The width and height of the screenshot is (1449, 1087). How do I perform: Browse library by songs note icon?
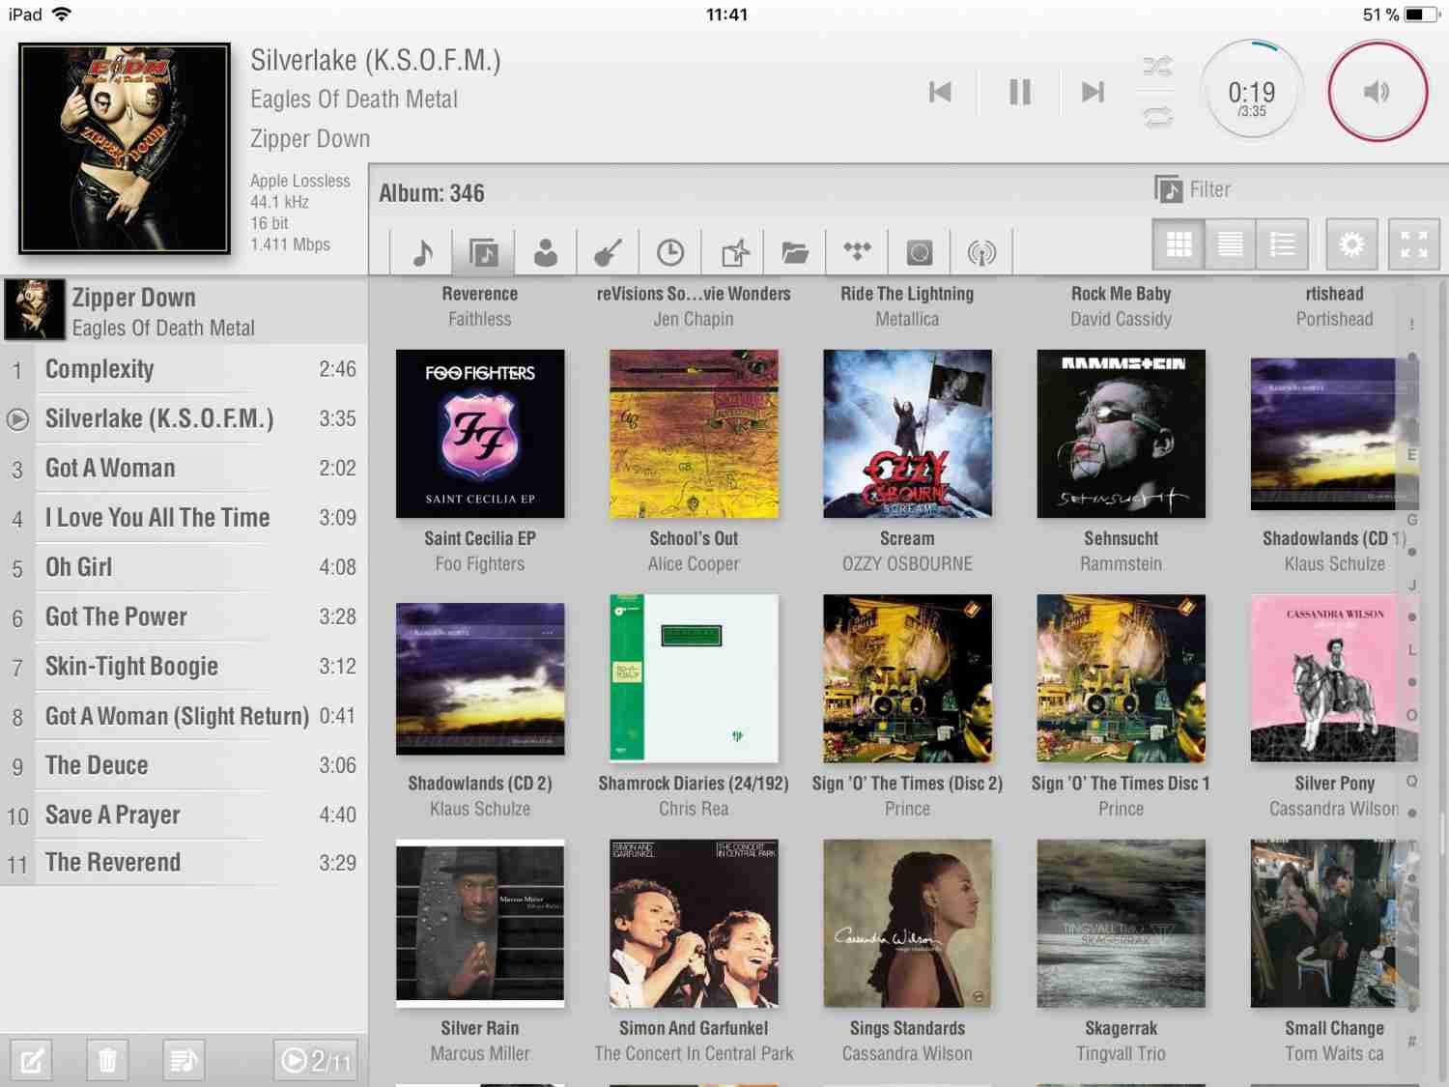(x=422, y=253)
